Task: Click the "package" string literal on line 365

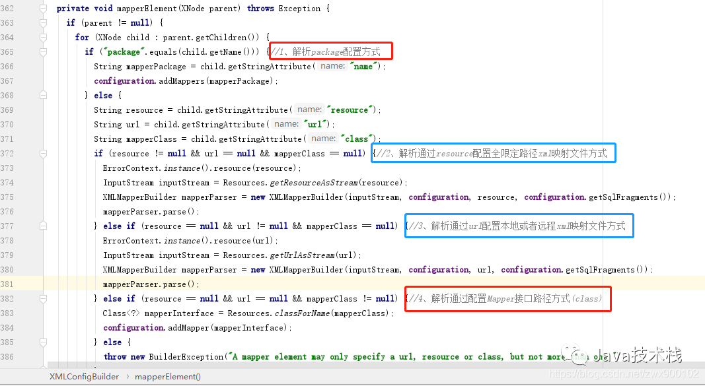Action: (124, 52)
